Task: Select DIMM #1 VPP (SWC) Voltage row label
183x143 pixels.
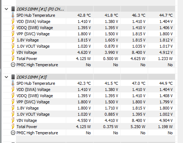Action: coord(33,34)
